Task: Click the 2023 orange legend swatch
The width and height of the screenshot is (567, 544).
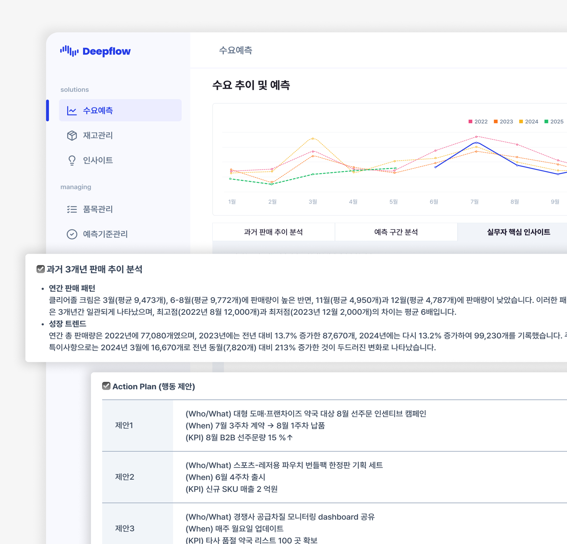Action: click(496, 122)
